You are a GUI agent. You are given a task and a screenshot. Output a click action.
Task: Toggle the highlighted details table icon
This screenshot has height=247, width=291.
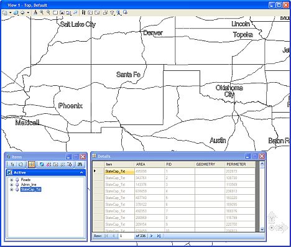(x=32, y=164)
